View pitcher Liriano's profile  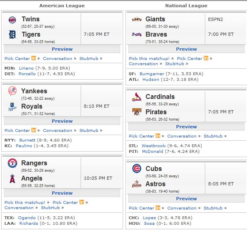pos(26,68)
